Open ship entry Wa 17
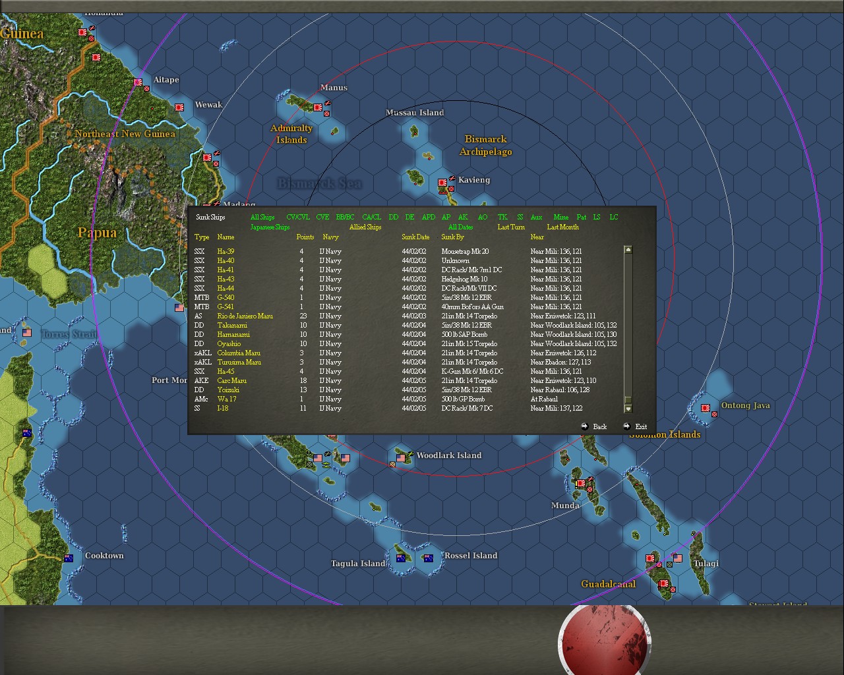The height and width of the screenshot is (675, 844). (x=227, y=399)
